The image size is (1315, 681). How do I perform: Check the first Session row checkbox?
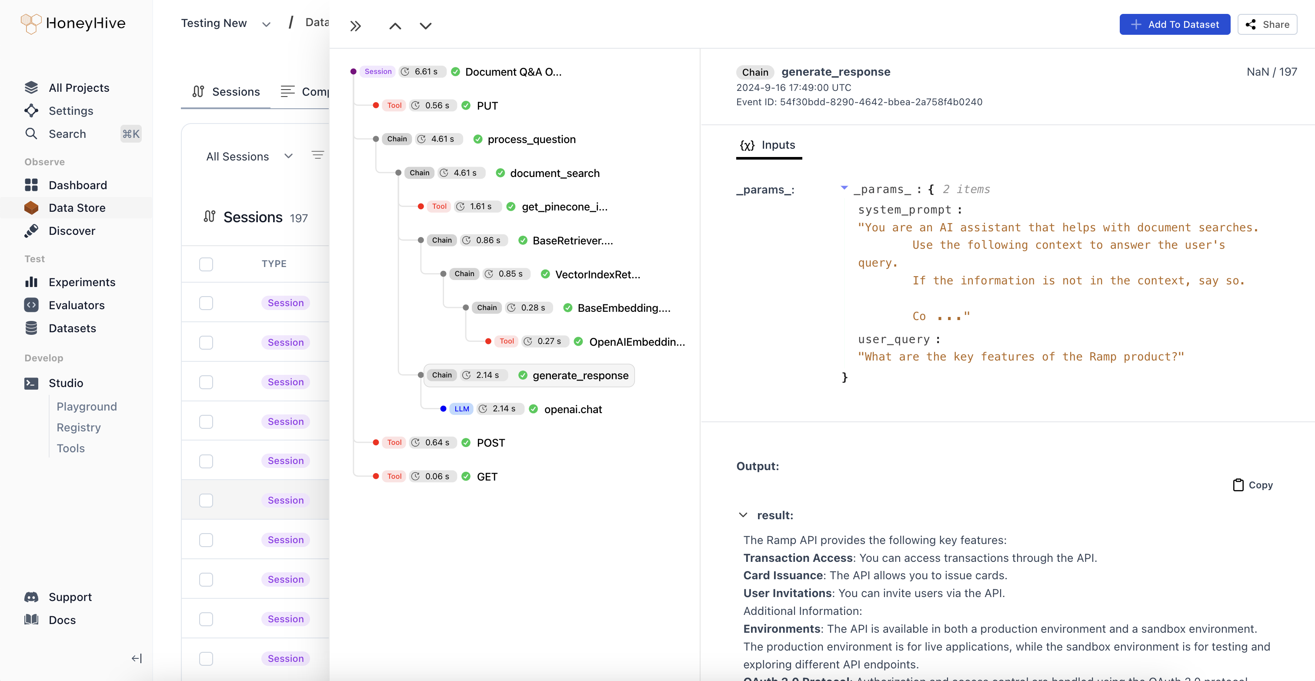coord(206,303)
